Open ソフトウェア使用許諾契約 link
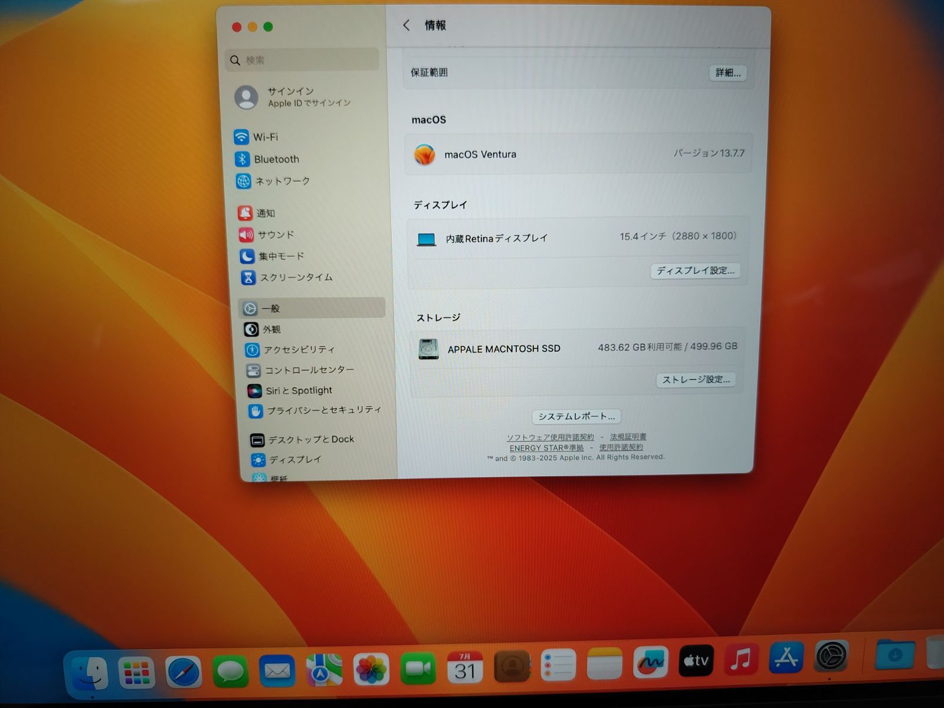The image size is (944, 708). (550, 437)
